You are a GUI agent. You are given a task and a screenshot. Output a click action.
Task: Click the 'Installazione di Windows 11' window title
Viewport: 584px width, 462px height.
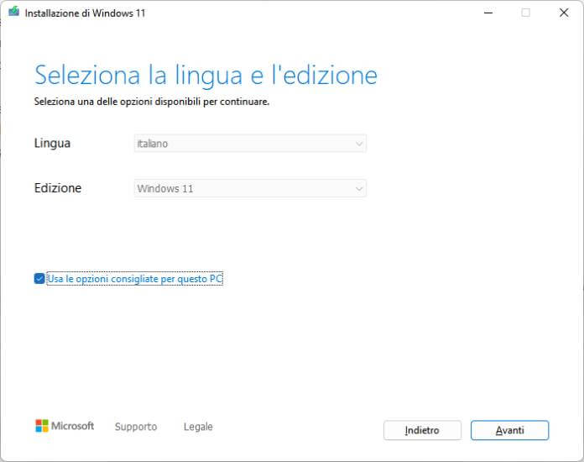tap(85, 13)
